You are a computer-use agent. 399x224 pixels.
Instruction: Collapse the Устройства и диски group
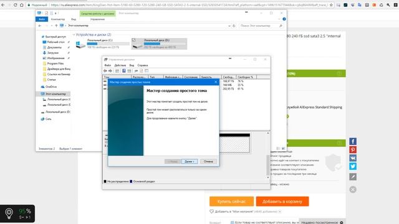74,35
